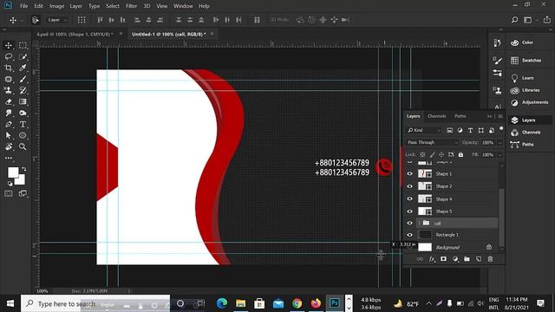This screenshot has height=312, width=555.
Task: Swap foreground and background colors
Action: click(23, 169)
